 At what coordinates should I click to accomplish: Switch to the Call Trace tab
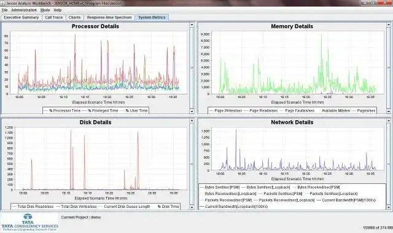click(x=53, y=18)
